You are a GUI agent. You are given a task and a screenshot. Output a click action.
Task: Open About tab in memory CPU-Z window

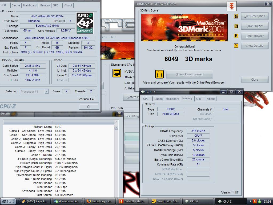[211, 99]
